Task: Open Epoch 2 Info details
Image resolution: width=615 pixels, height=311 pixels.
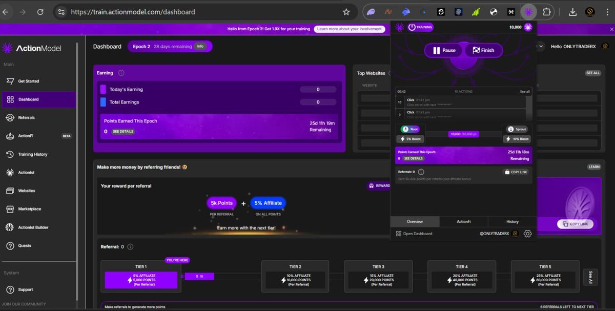Action: point(200,47)
